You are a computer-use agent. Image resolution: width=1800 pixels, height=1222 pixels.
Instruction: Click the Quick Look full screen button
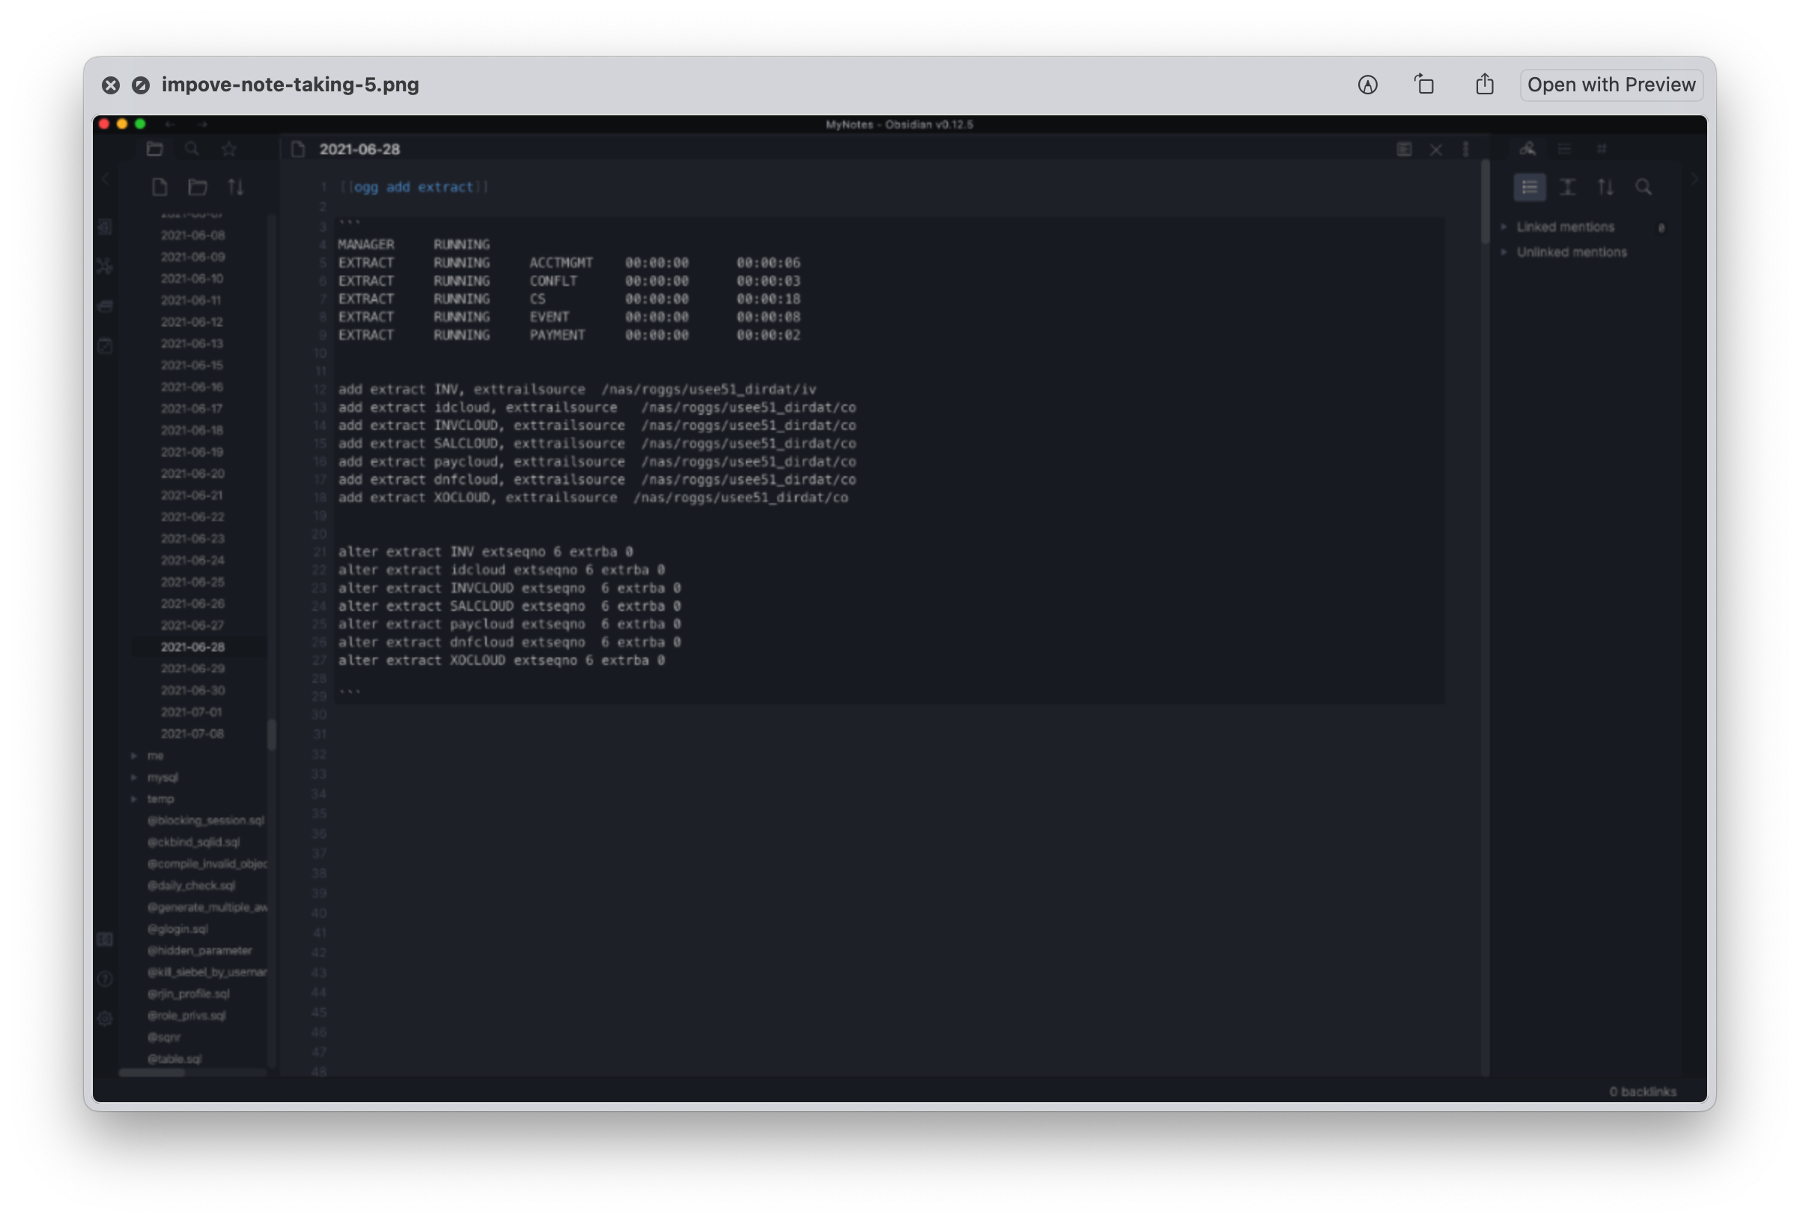(140, 85)
